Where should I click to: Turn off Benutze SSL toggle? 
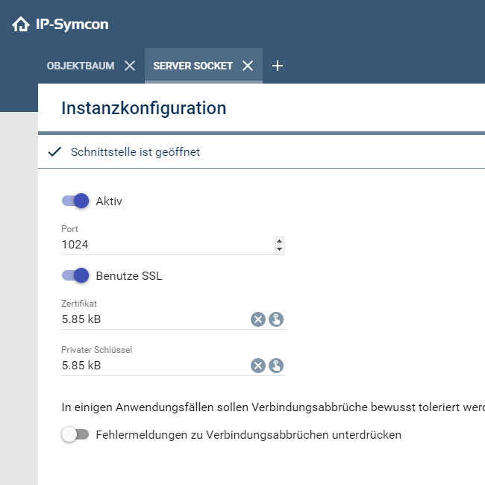[x=75, y=276]
